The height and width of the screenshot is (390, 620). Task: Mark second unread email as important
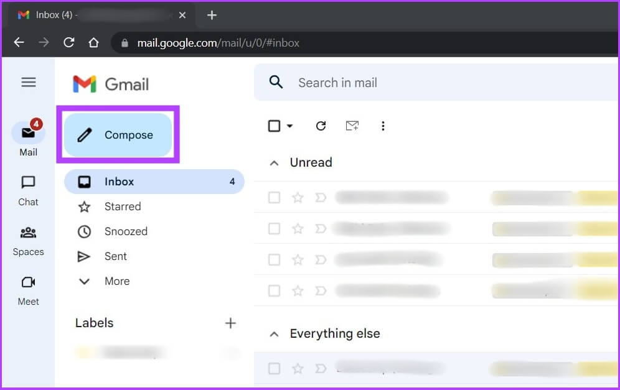click(x=321, y=228)
